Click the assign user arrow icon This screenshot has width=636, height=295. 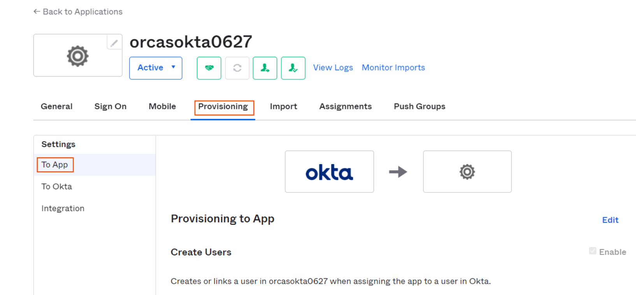coord(265,68)
